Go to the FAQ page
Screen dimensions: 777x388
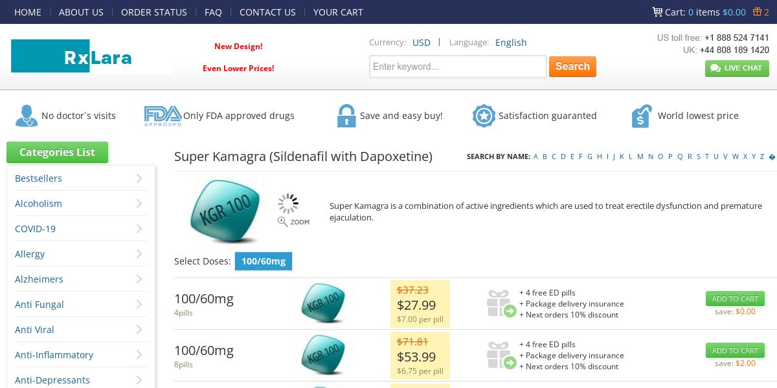pos(213,12)
